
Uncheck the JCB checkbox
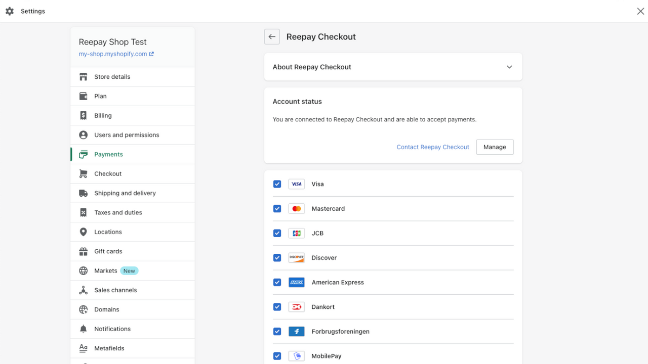(277, 233)
